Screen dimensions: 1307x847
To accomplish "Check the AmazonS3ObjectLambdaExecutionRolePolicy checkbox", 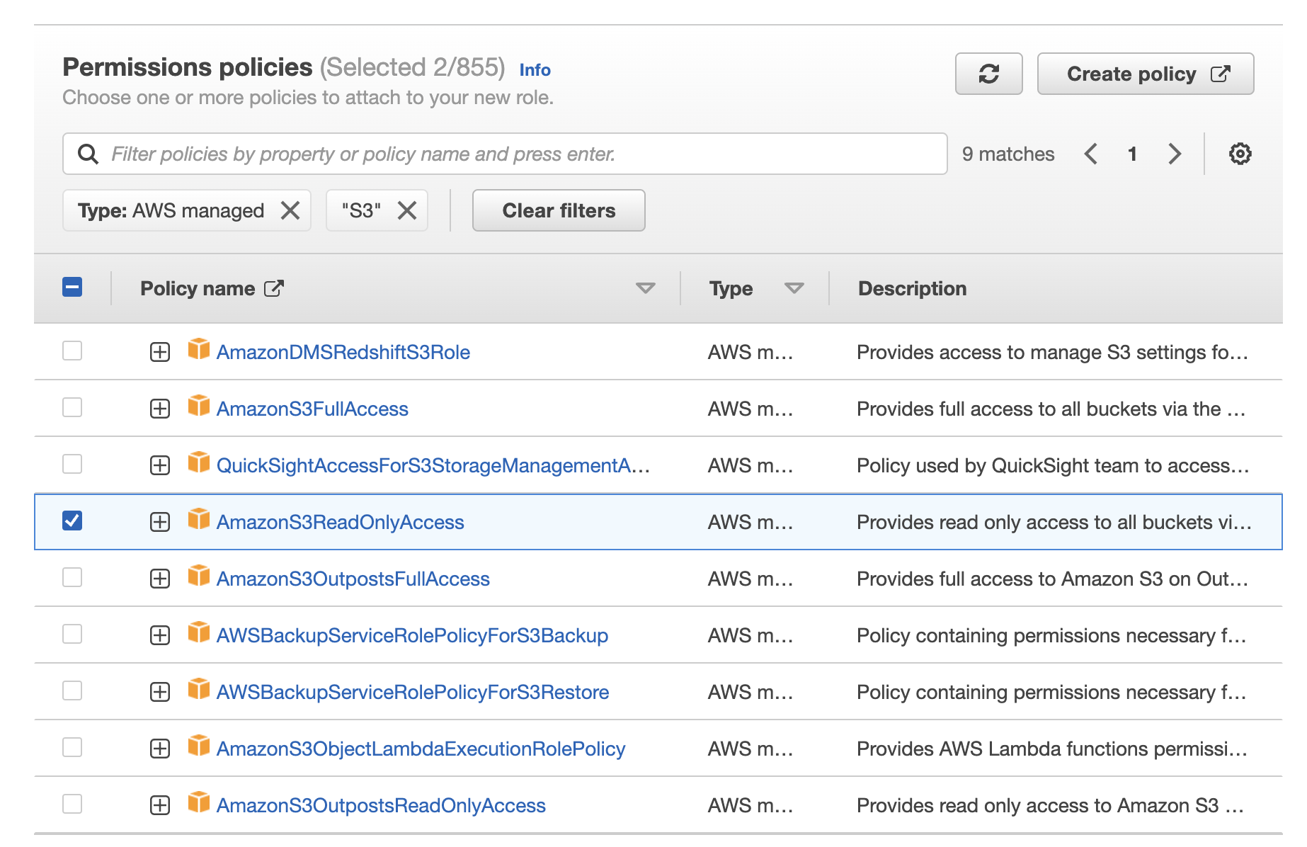I will (72, 747).
